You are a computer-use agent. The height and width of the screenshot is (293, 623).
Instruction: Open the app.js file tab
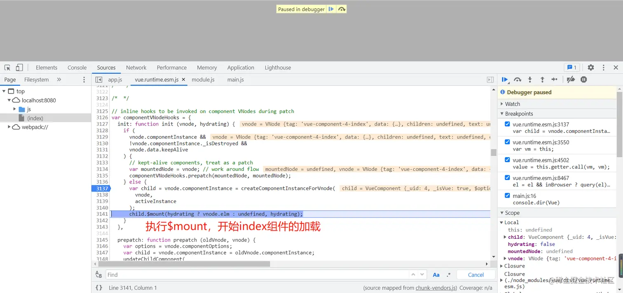pos(115,80)
